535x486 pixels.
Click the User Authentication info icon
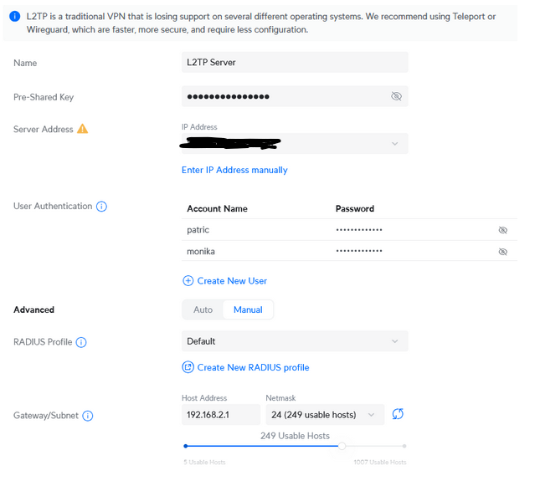point(101,207)
